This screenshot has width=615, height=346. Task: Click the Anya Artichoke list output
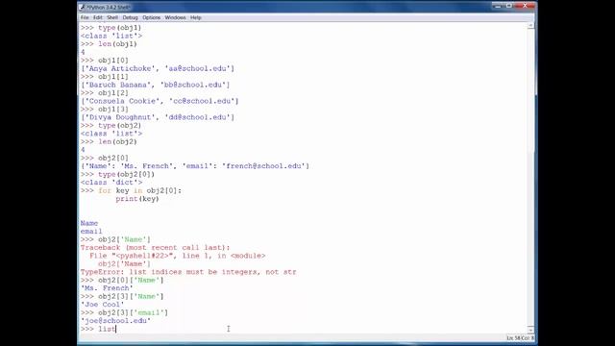tap(158, 68)
